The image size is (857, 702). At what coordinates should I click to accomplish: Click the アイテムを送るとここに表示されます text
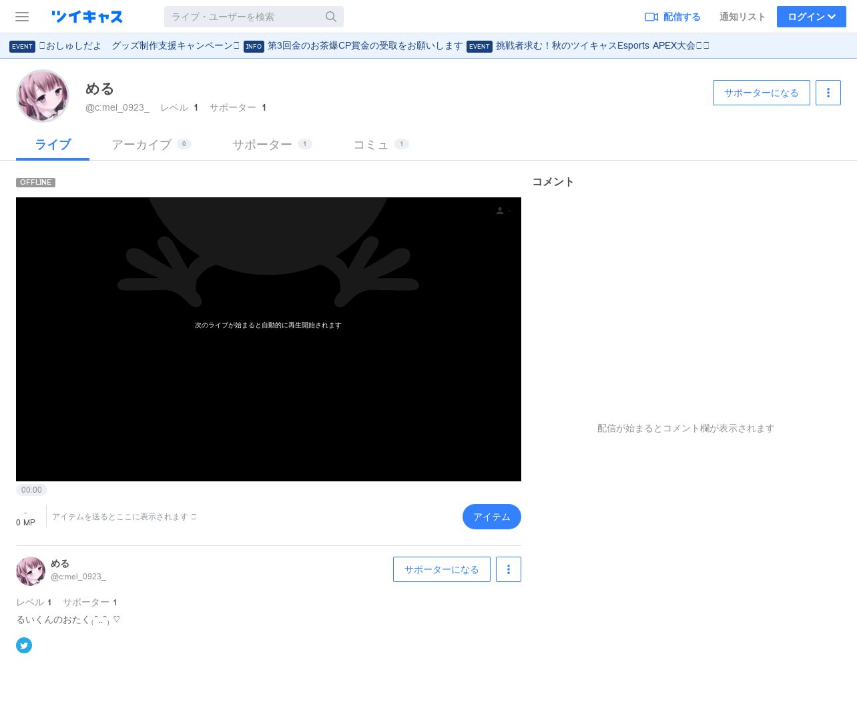(124, 517)
